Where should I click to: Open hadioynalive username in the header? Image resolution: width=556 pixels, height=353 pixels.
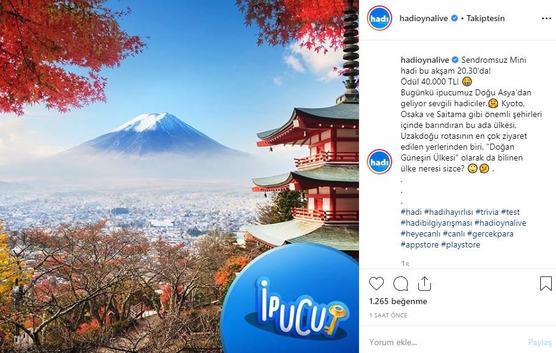point(424,18)
